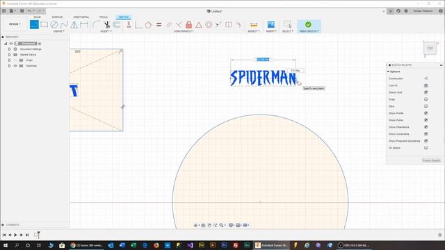The height and width of the screenshot is (250, 445).
Task: Toggle the Show Profile checkbox
Action: [426, 113]
